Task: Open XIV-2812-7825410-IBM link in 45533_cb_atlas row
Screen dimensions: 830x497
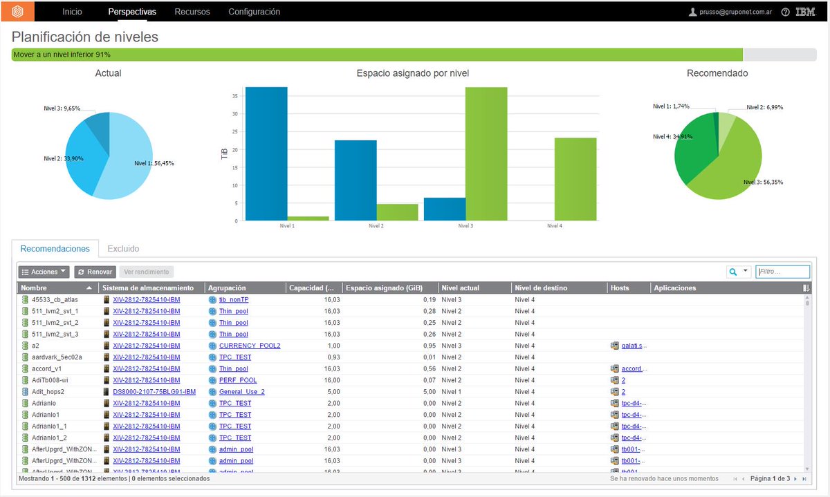Action: coord(147,299)
